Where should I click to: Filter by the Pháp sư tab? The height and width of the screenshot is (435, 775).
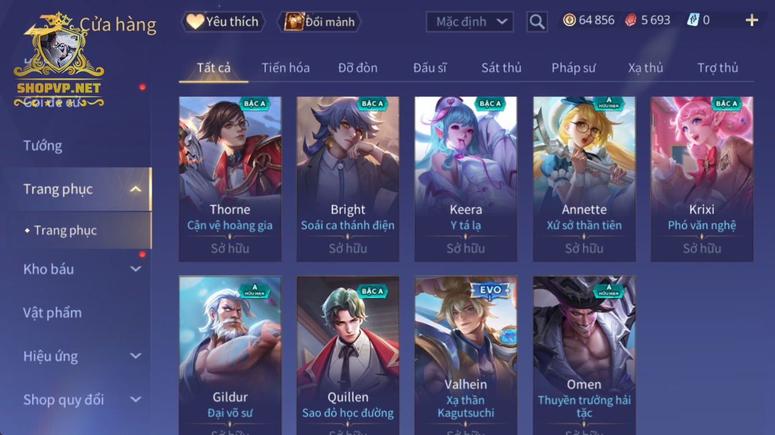[x=573, y=68]
